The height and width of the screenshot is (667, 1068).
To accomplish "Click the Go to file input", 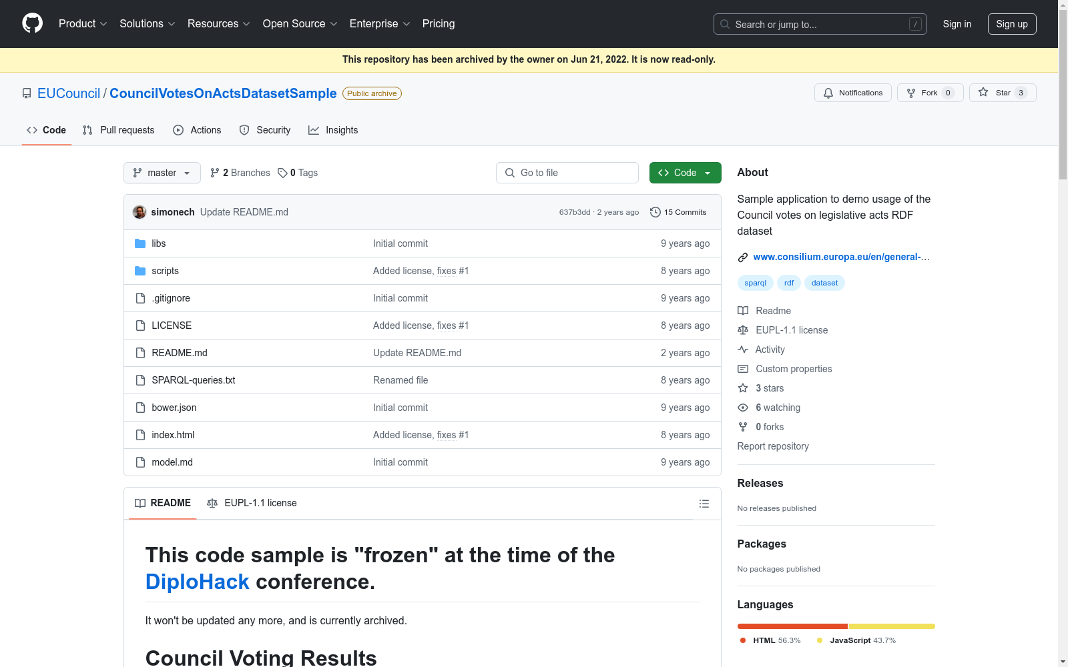I will tap(567, 173).
